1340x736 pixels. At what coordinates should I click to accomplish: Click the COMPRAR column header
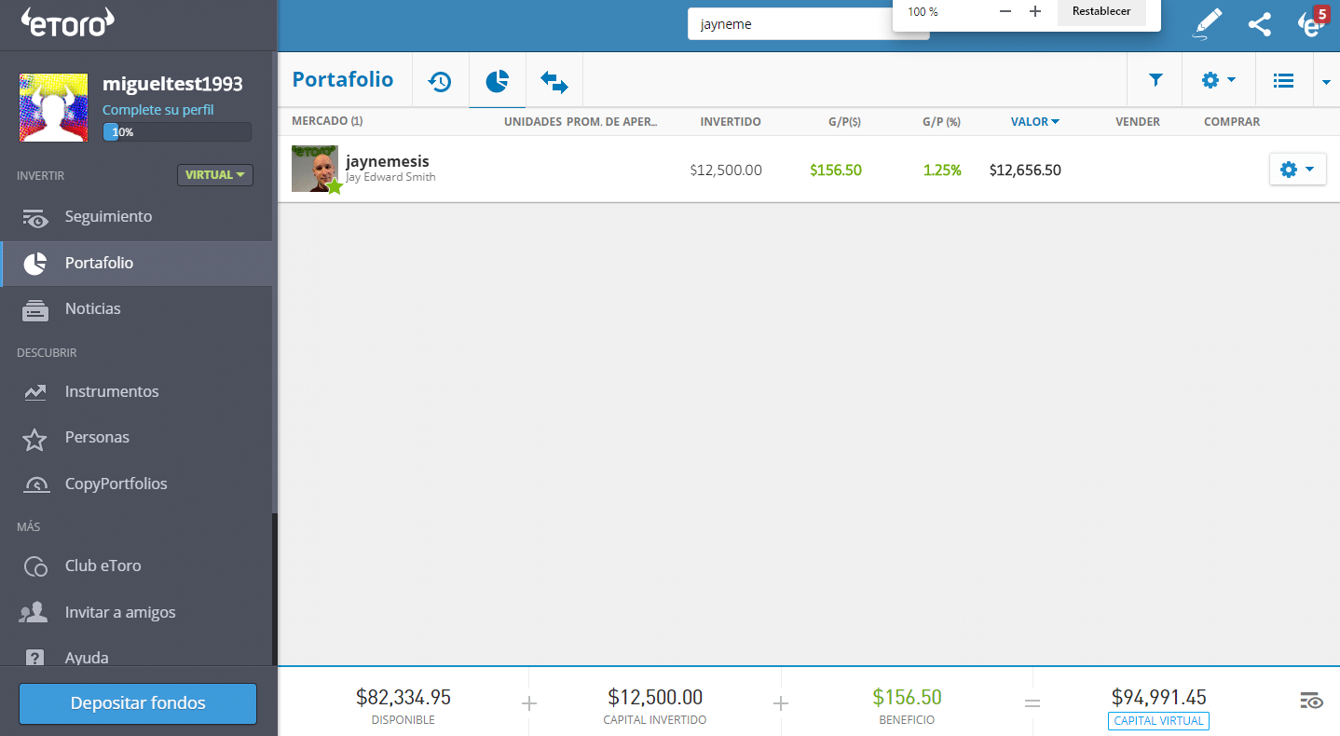1232,121
